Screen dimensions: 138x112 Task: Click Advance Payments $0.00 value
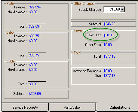point(108,71)
